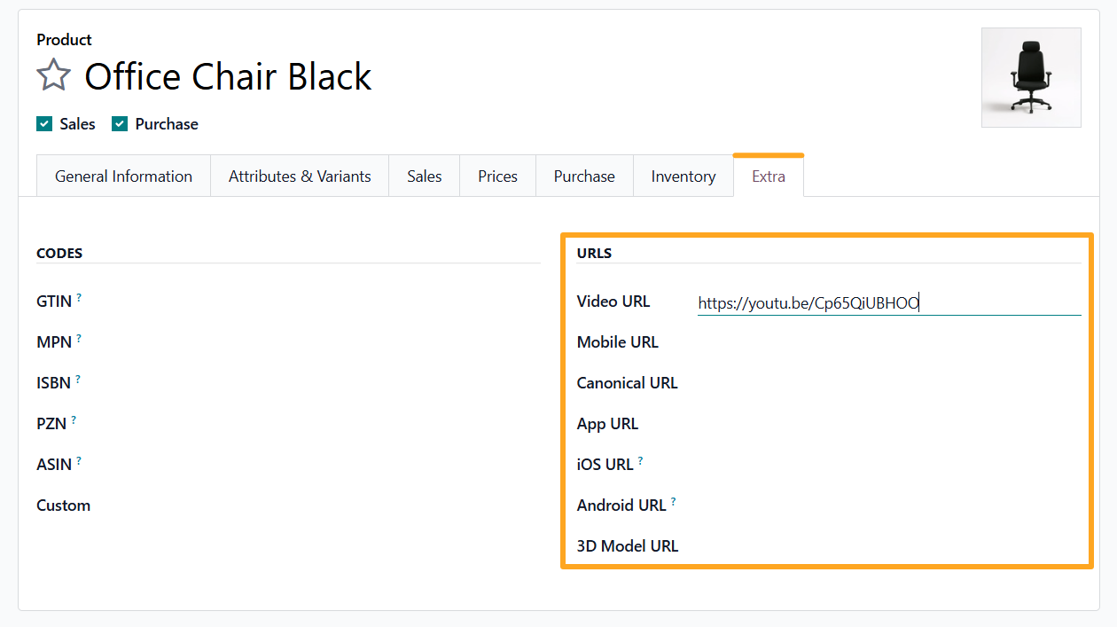Open the Purchase tab

(x=584, y=176)
